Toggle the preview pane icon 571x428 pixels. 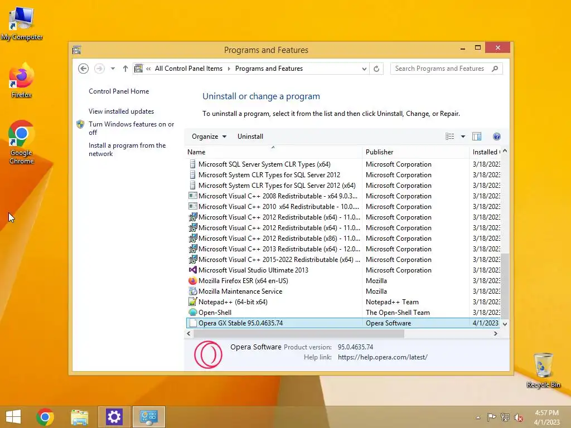477,137
